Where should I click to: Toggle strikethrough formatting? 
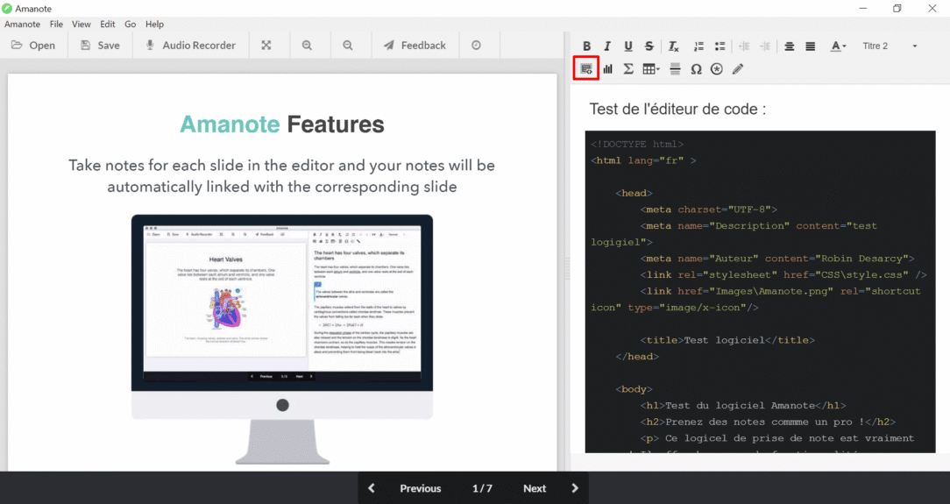[649, 46]
